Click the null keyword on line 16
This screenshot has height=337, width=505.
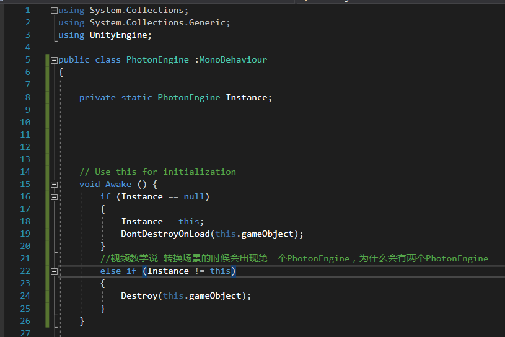(x=194, y=196)
